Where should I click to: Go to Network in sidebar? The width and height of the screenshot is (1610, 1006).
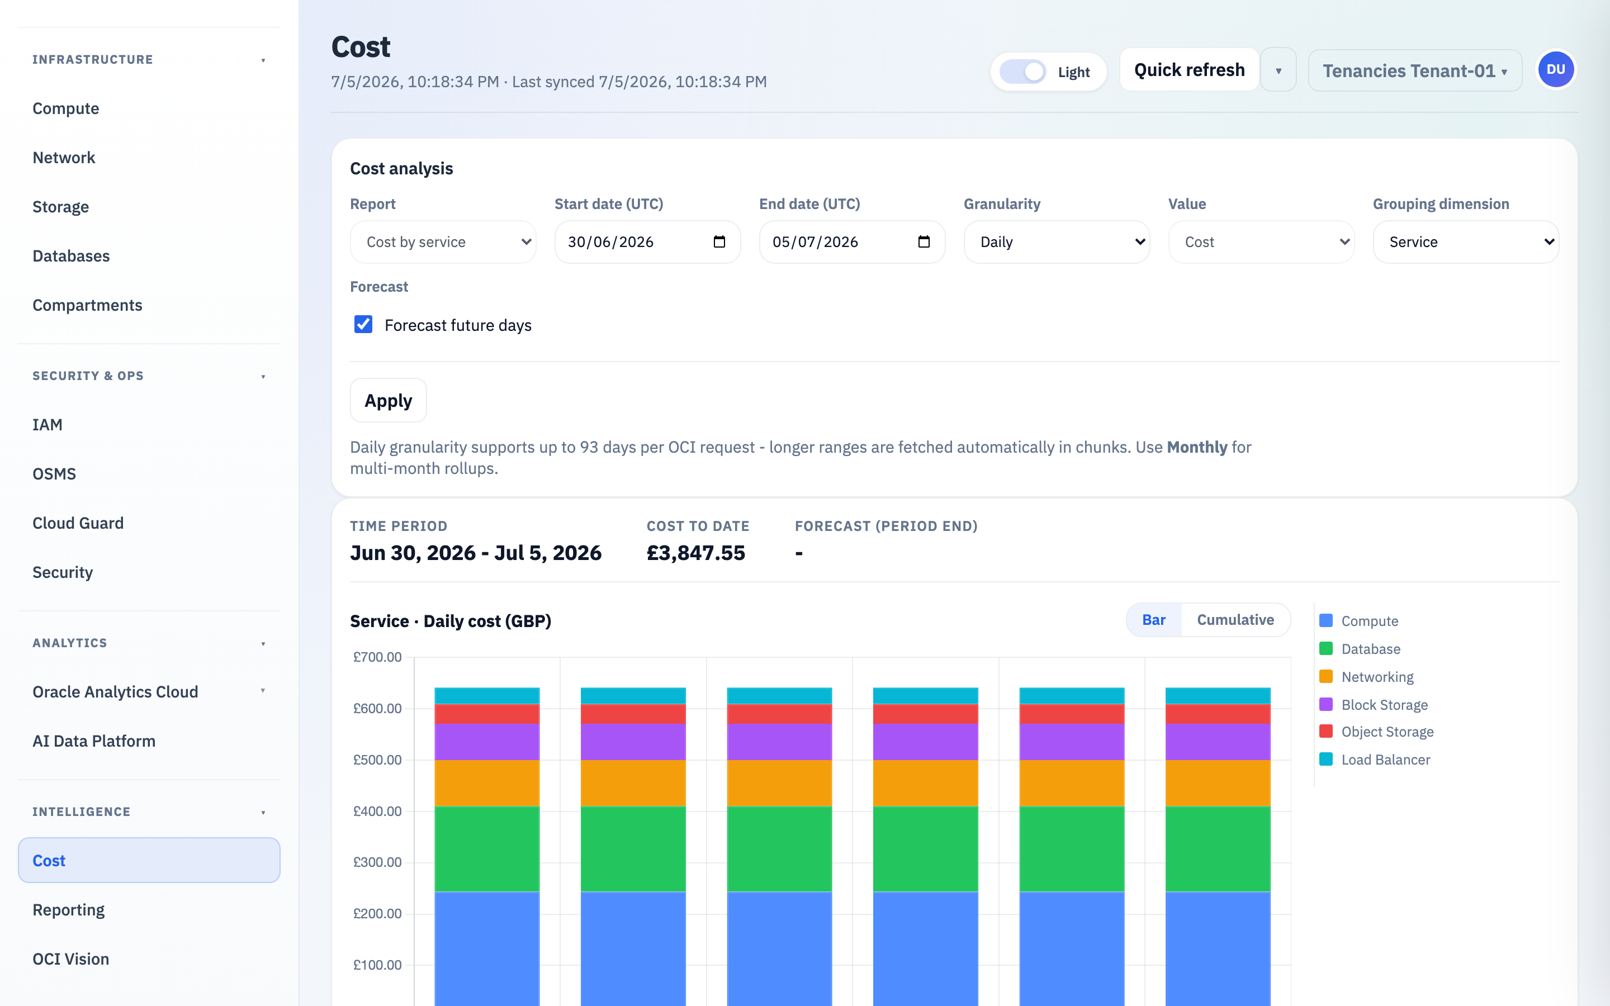tap(149, 158)
